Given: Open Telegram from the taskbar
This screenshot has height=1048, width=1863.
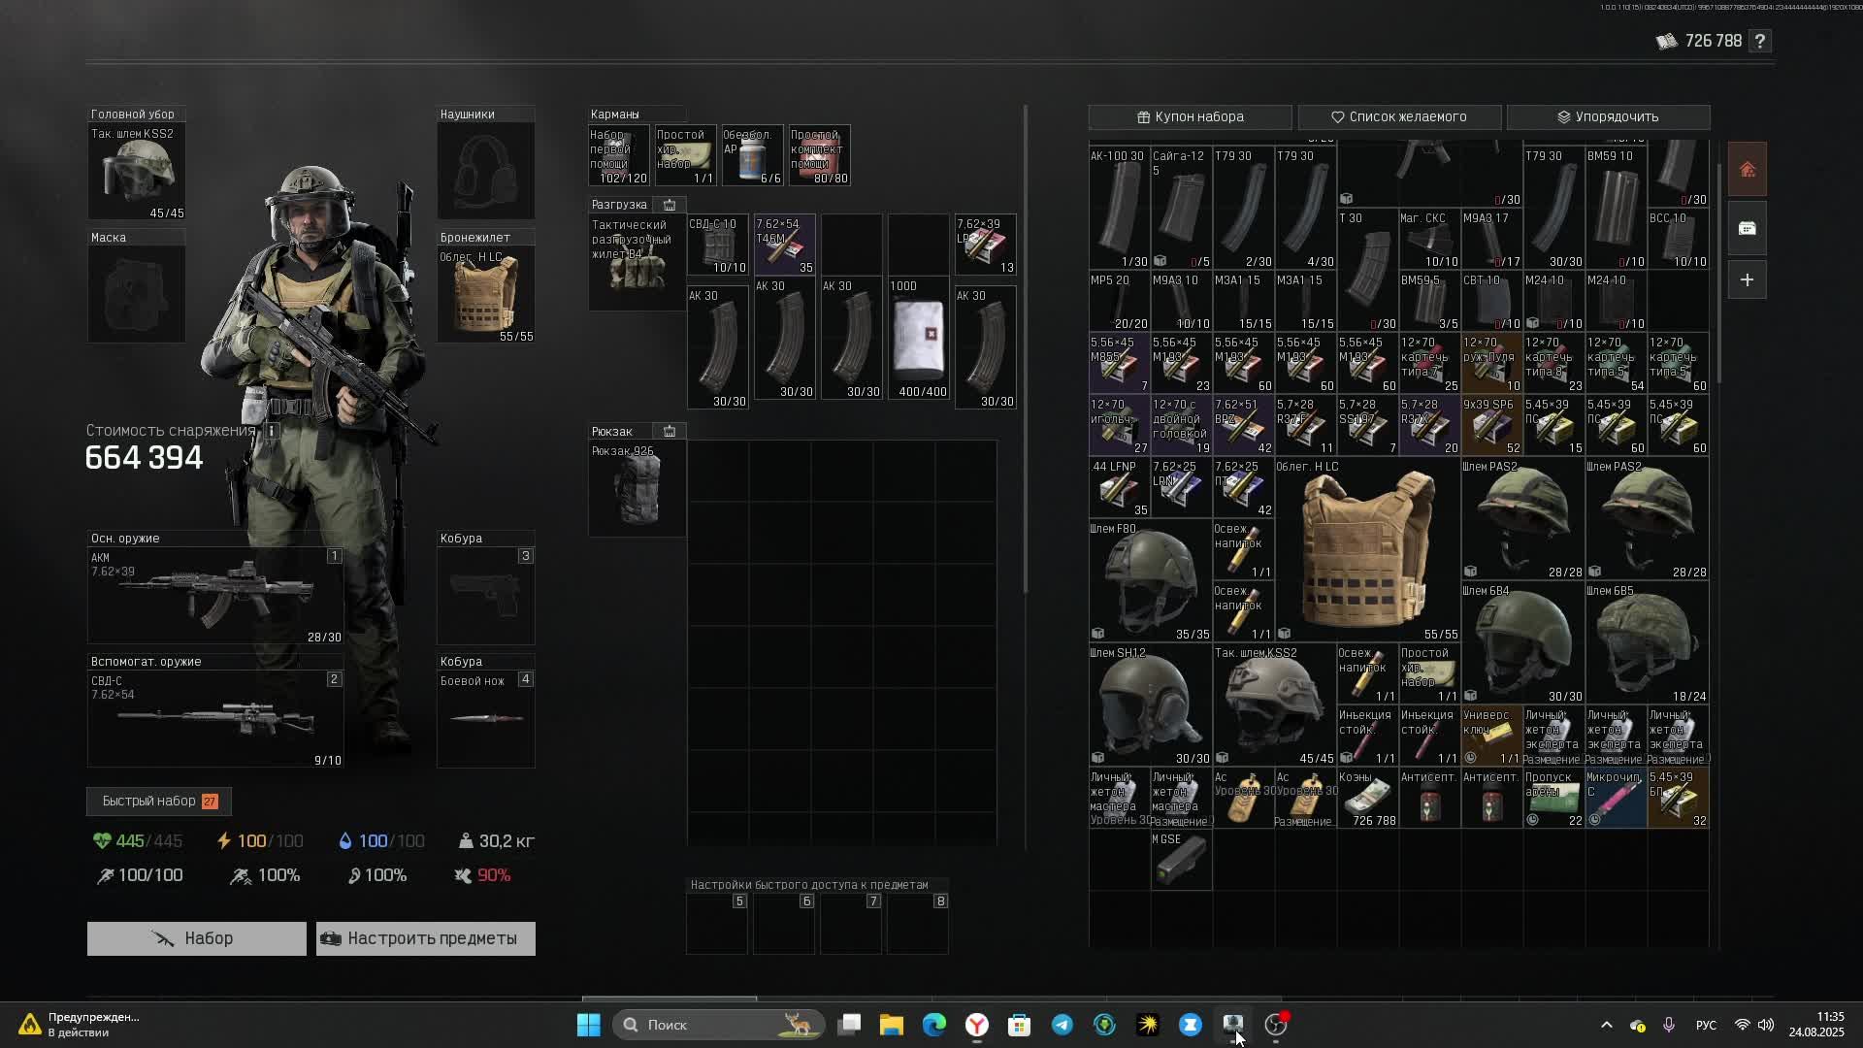Looking at the screenshot, I should tap(1062, 1025).
